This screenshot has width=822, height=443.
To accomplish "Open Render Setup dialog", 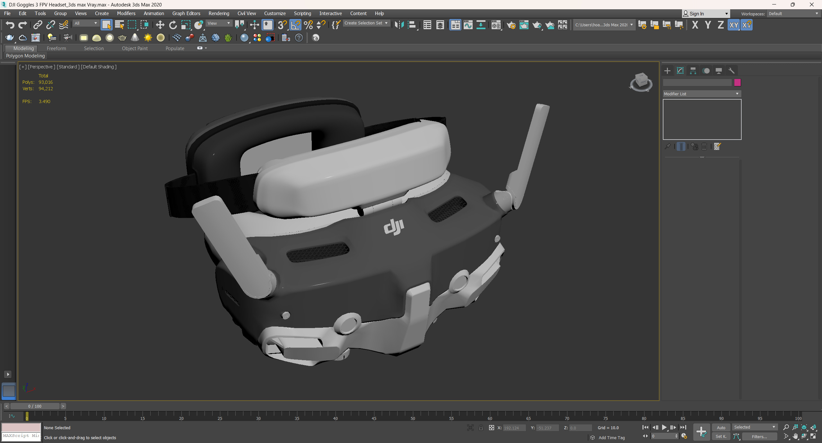I will pos(511,25).
